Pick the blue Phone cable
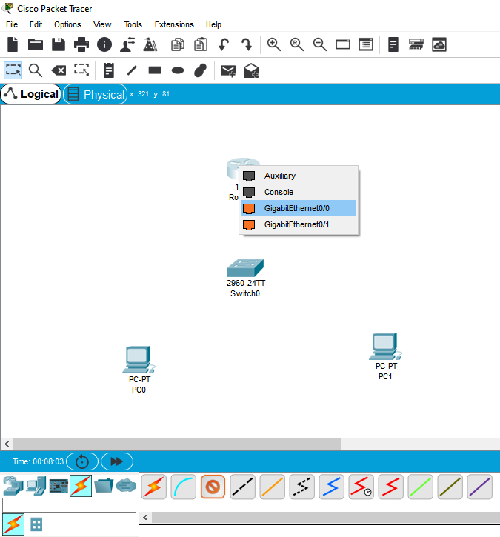The height and width of the screenshot is (537, 500). click(x=332, y=487)
